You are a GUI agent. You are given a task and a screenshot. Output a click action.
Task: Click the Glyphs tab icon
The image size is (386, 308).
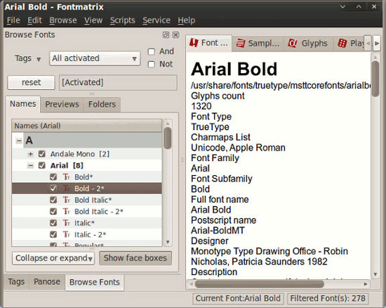[293, 43]
